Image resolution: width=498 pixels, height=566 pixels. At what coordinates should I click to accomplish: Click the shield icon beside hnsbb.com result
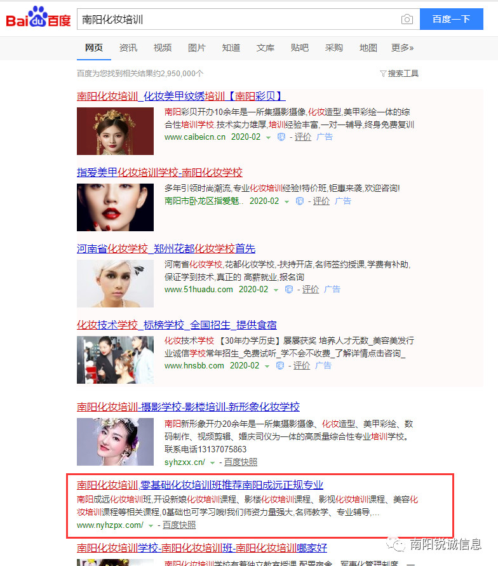pos(280,366)
